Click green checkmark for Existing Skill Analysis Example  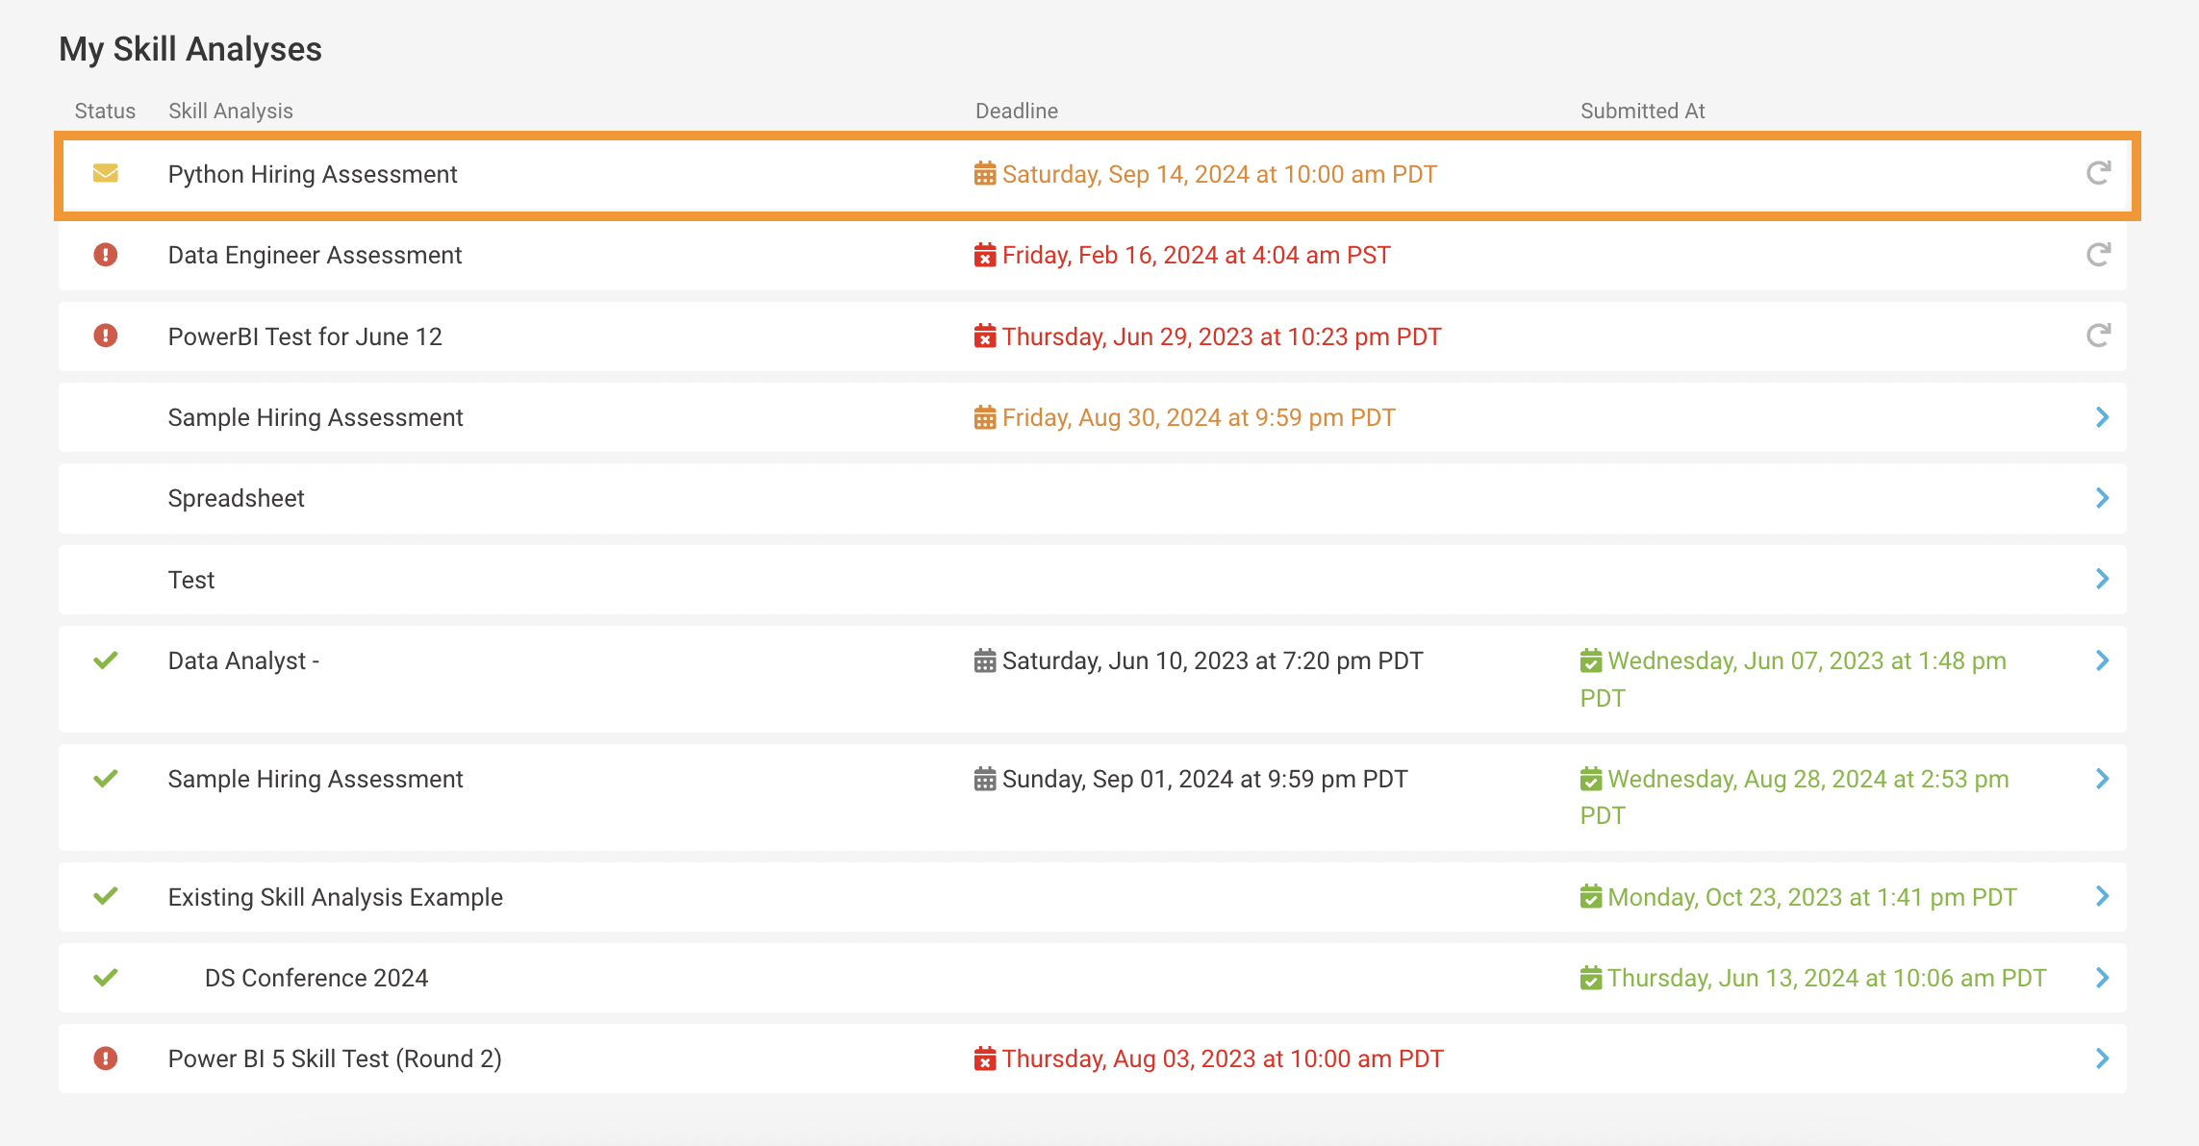106,896
